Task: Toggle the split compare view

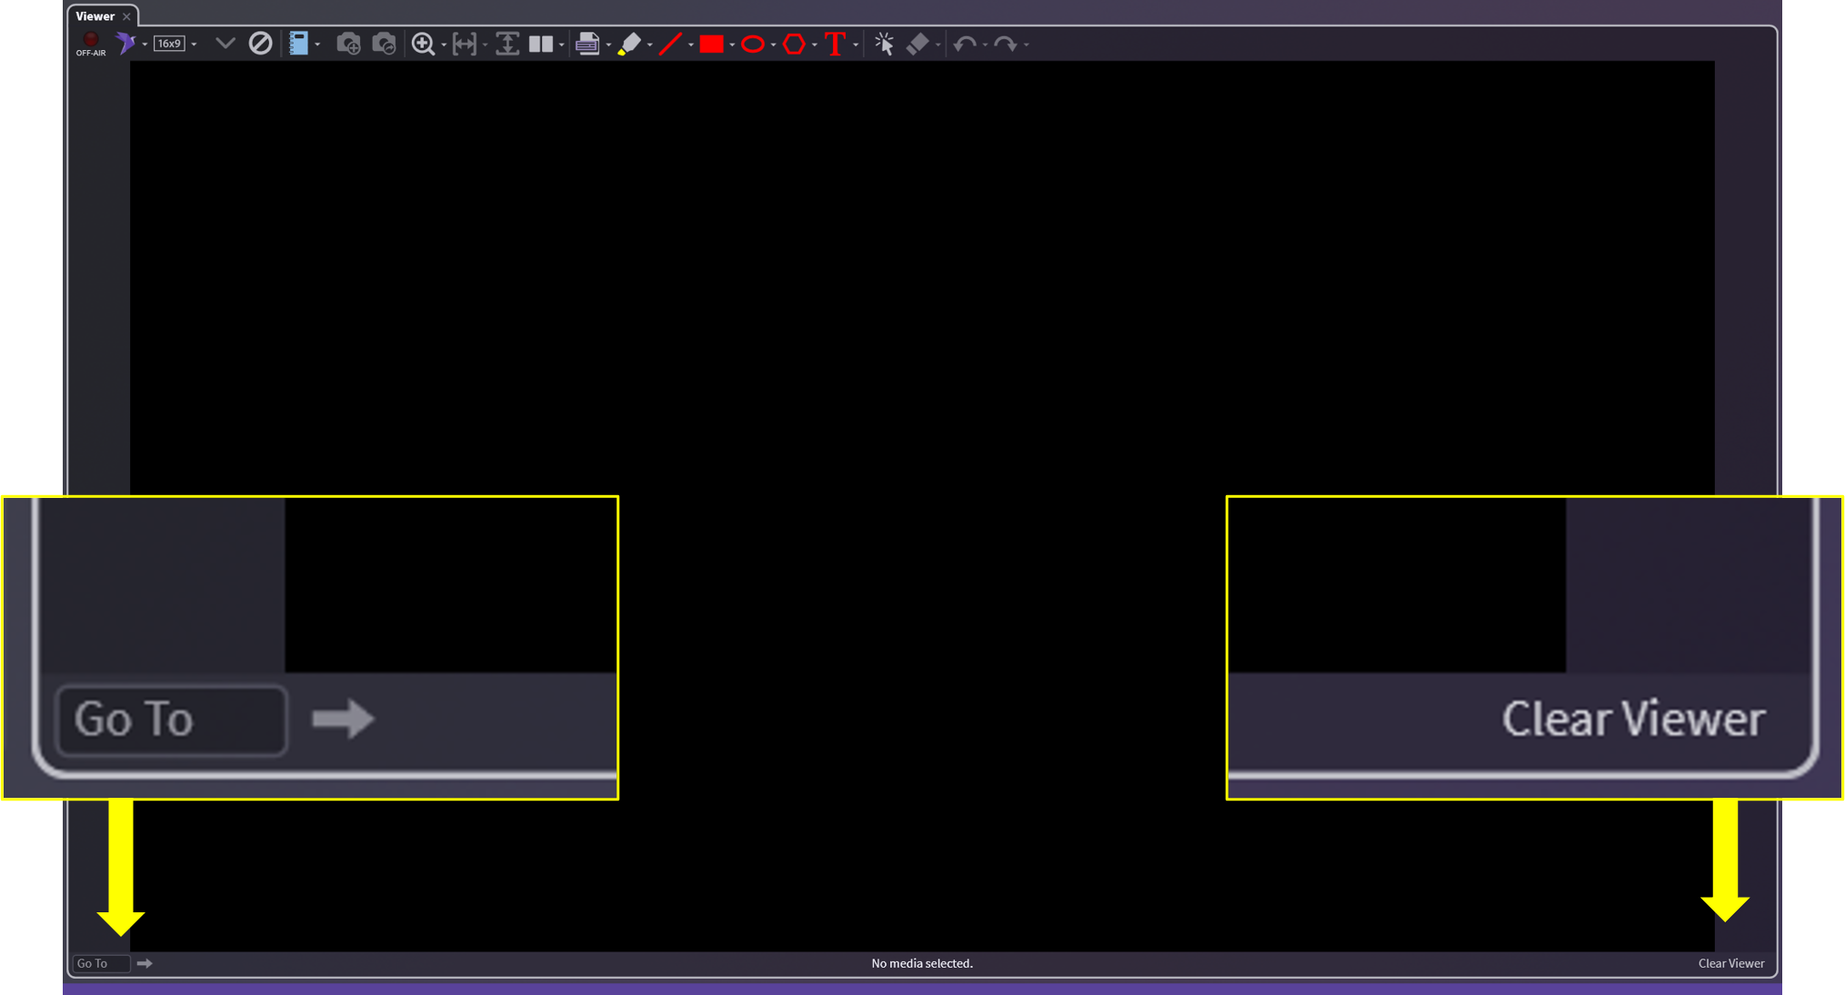Action: click(x=541, y=43)
